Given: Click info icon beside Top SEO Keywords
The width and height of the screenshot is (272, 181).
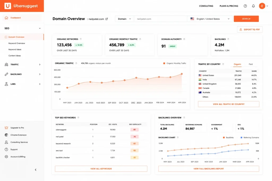Looking at the screenshot, I should [78, 118].
